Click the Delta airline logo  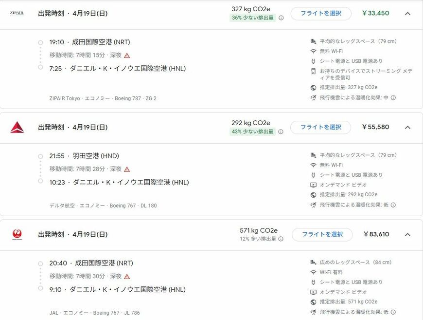click(17, 127)
